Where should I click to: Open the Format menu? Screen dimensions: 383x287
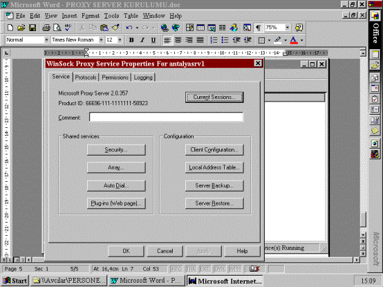(x=91, y=16)
